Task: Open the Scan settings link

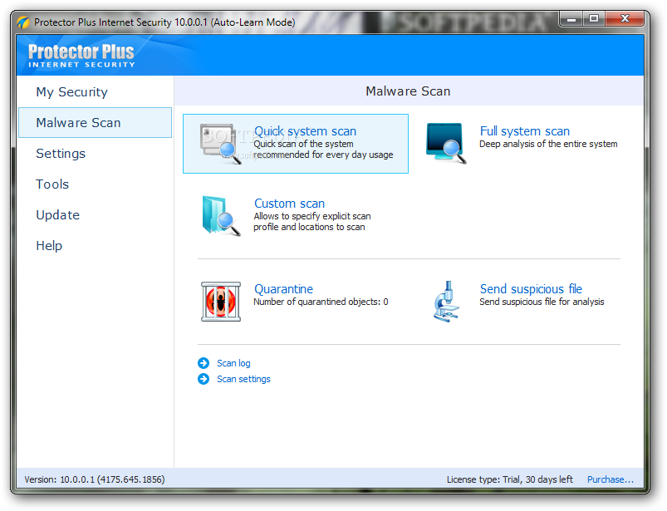Action: [x=243, y=379]
